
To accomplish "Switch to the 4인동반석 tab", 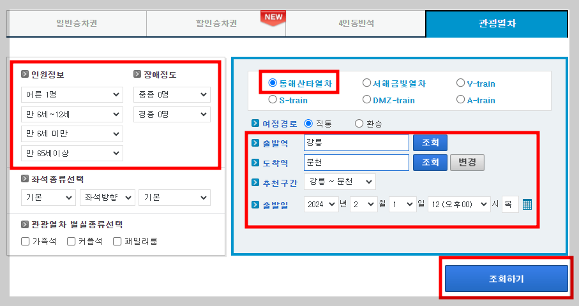I will point(356,24).
